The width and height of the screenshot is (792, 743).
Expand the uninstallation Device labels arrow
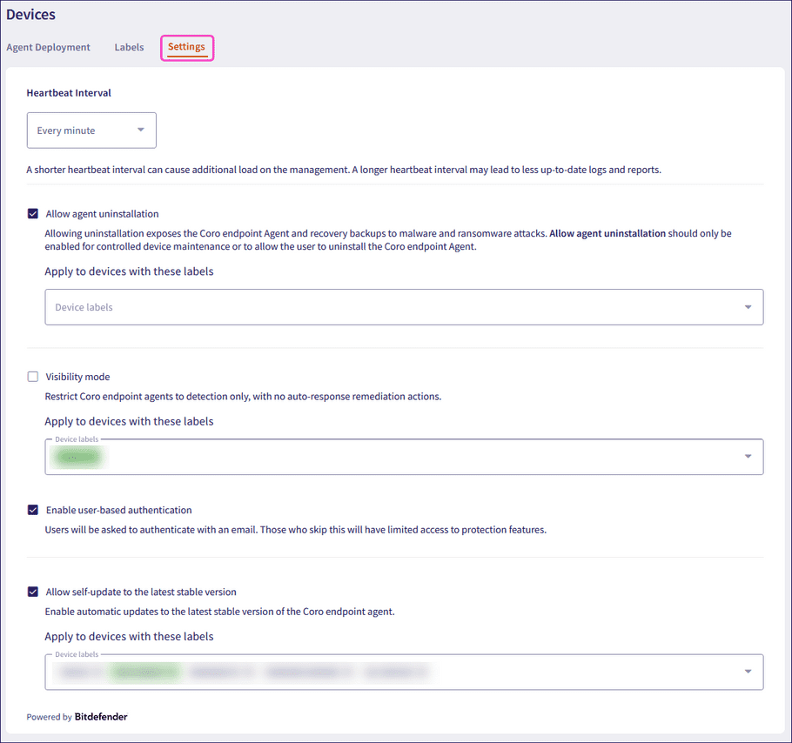pos(748,307)
